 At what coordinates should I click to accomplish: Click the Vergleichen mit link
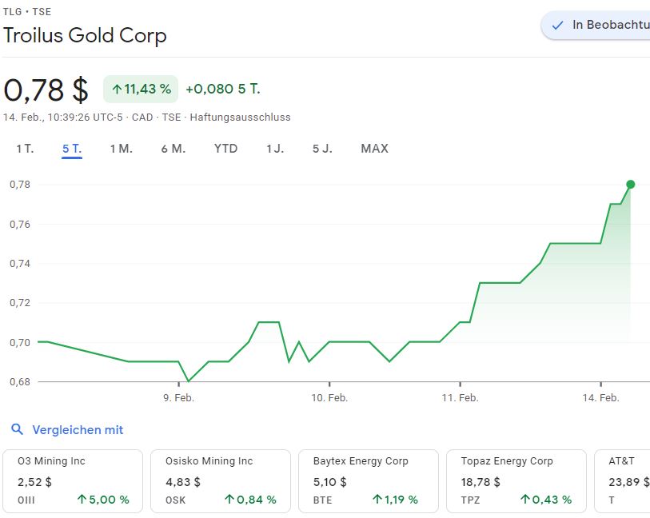pos(78,430)
